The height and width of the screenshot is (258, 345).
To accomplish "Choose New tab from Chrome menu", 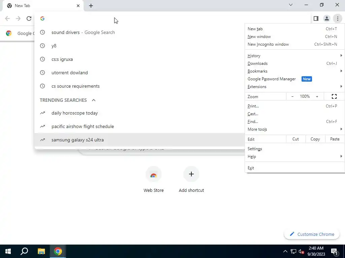I will click(x=295, y=29).
